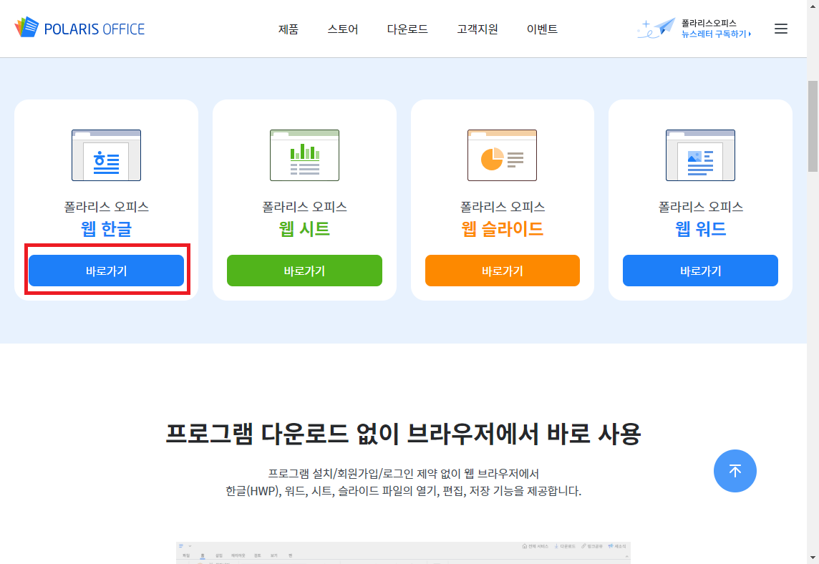Open the 다운로드 menu
Screen dimensions: 819x564
point(407,29)
